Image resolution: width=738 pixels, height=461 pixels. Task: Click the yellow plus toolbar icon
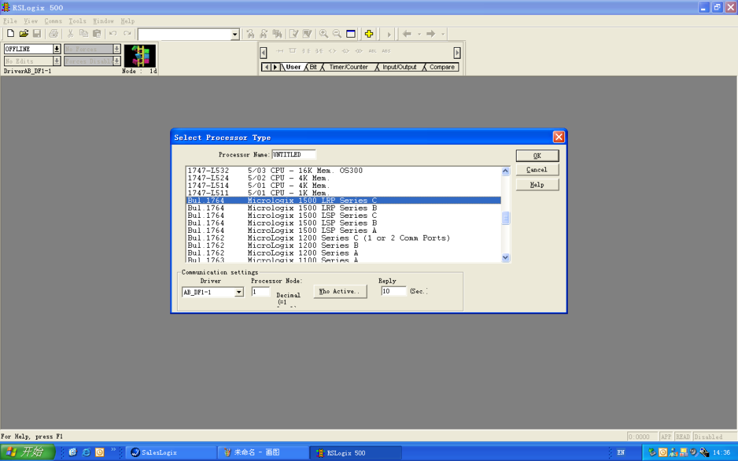pyautogui.click(x=369, y=34)
